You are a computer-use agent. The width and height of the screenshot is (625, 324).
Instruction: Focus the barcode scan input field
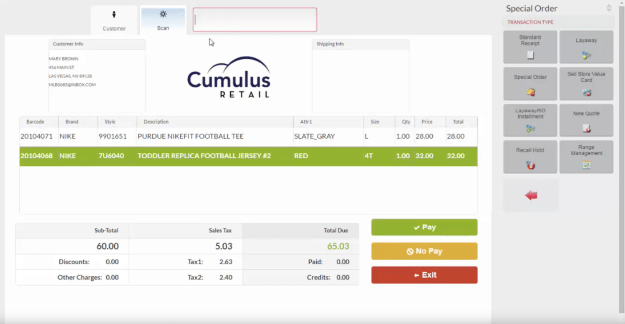[x=255, y=20]
